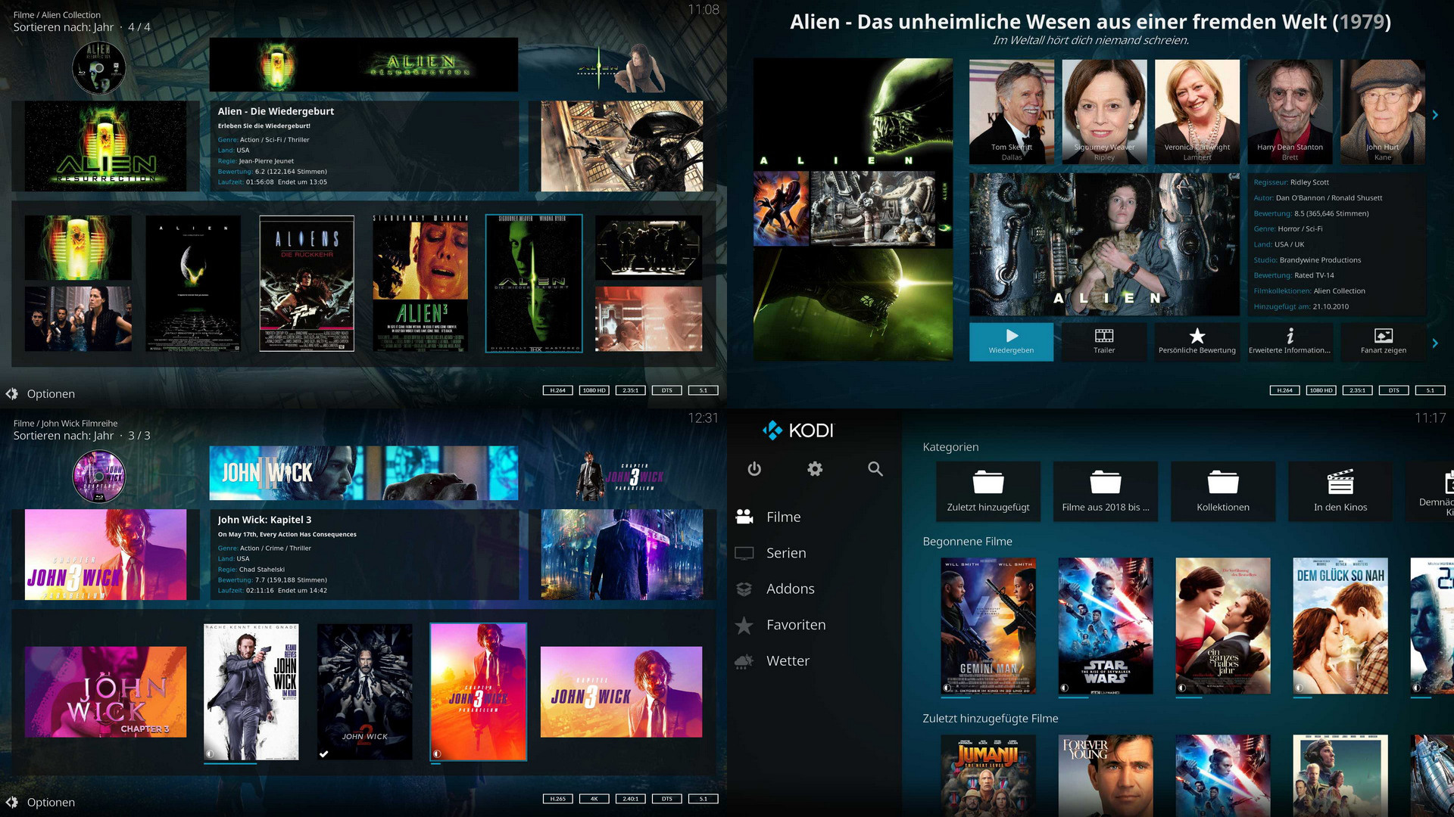Open Wetter menu entry
The height and width of the screenshot is (817, 1454).
[788, 660]
